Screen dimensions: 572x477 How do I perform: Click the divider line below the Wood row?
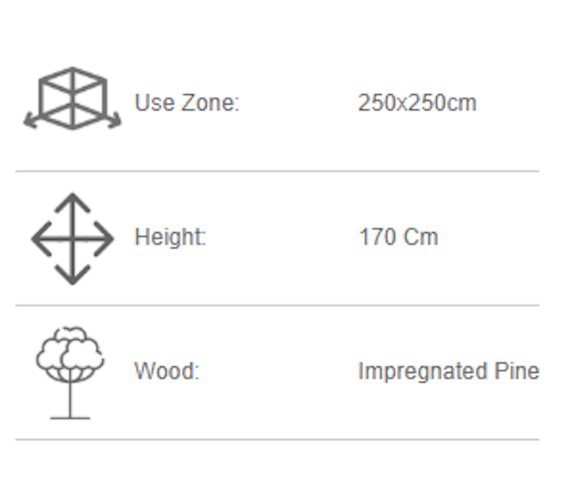(x=277, y=439)
